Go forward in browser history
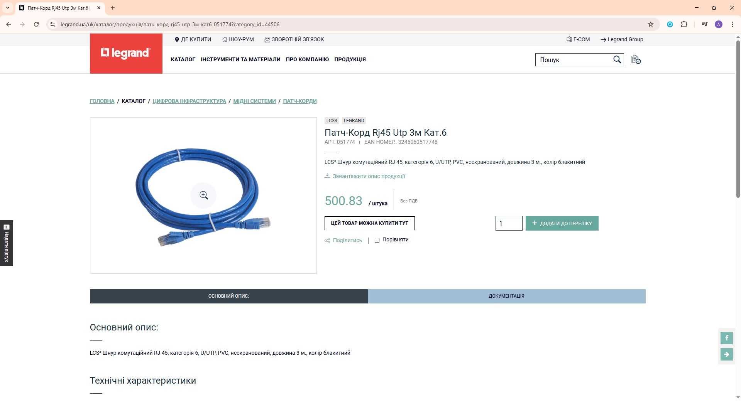The image size is (741, 401). click(x=22, y=24)
